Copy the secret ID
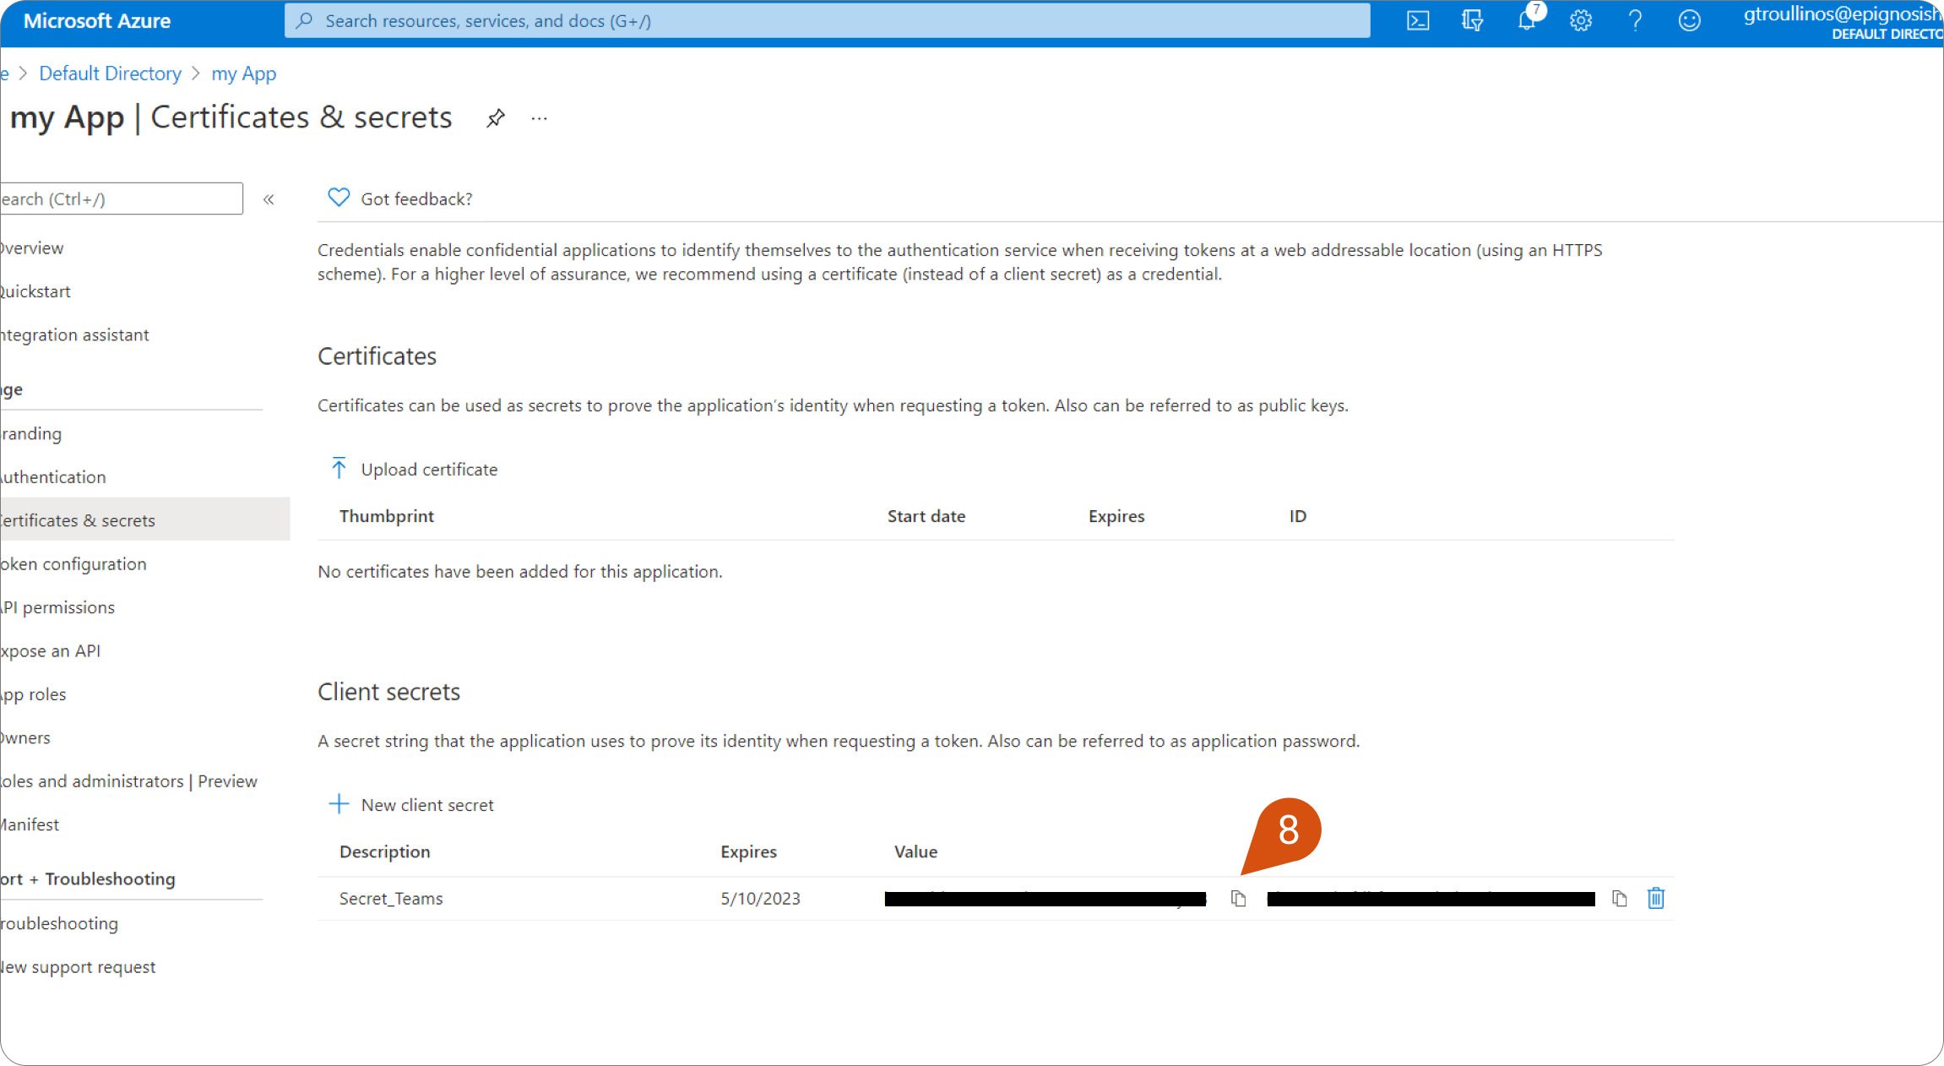The height and width of the screenshot is (1066, 1944). click(x=1619, y=899)
